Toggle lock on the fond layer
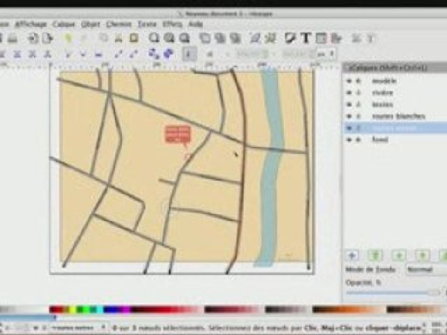 point(359,140)
